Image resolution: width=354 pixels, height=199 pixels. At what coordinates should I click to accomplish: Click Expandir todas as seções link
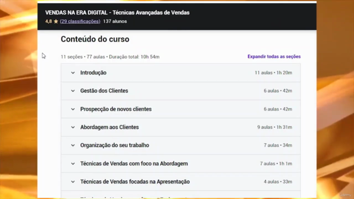(x=274, y=56)
